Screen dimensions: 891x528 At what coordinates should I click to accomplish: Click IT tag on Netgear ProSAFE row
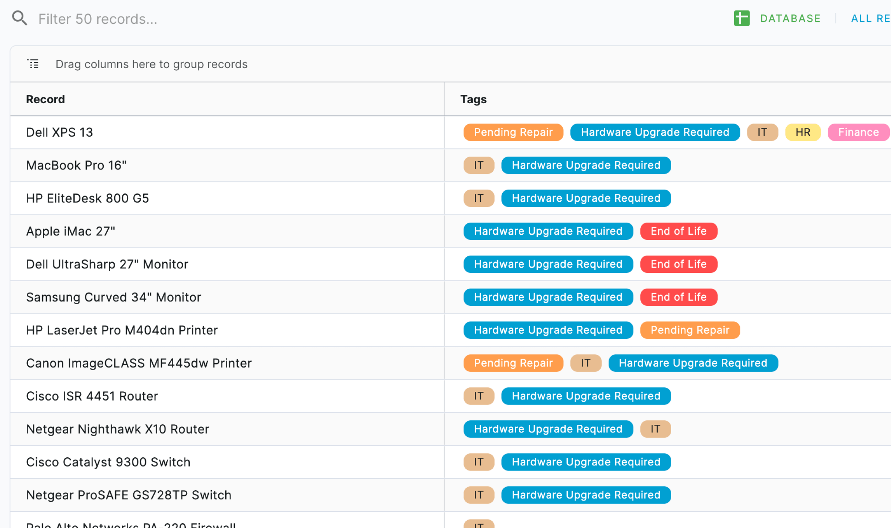coord(479,495)
